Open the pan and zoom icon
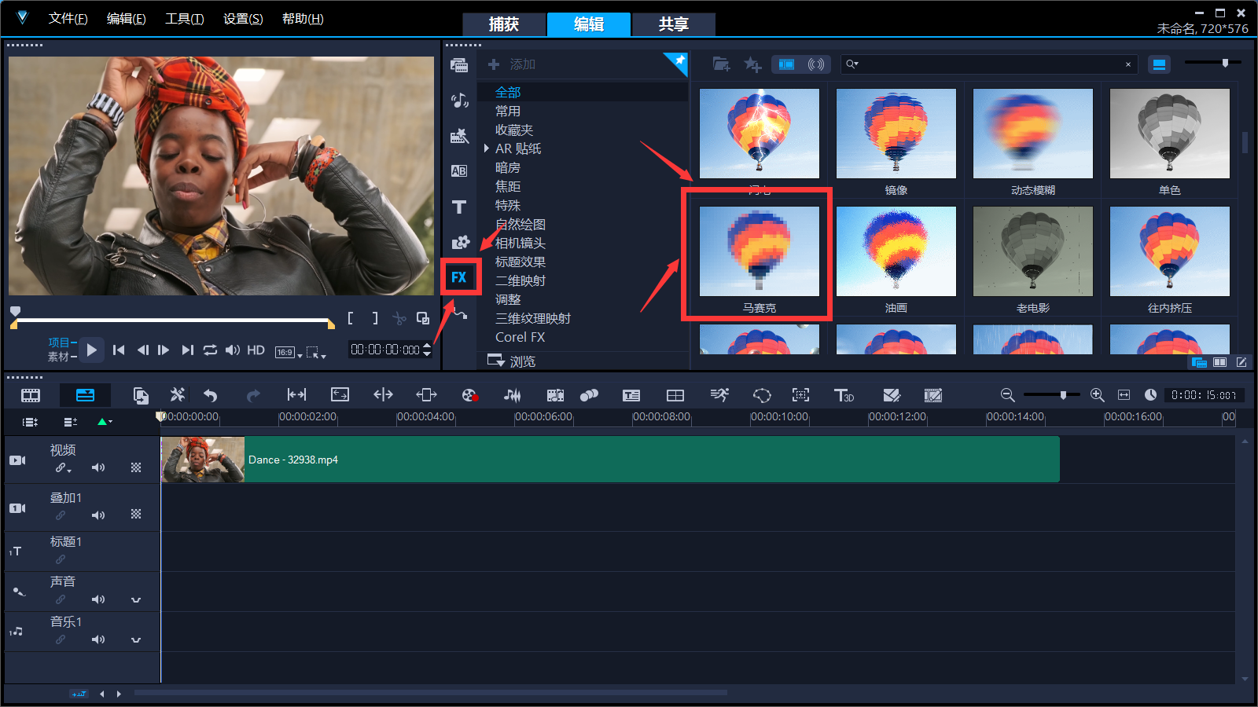 click(800, 395)
